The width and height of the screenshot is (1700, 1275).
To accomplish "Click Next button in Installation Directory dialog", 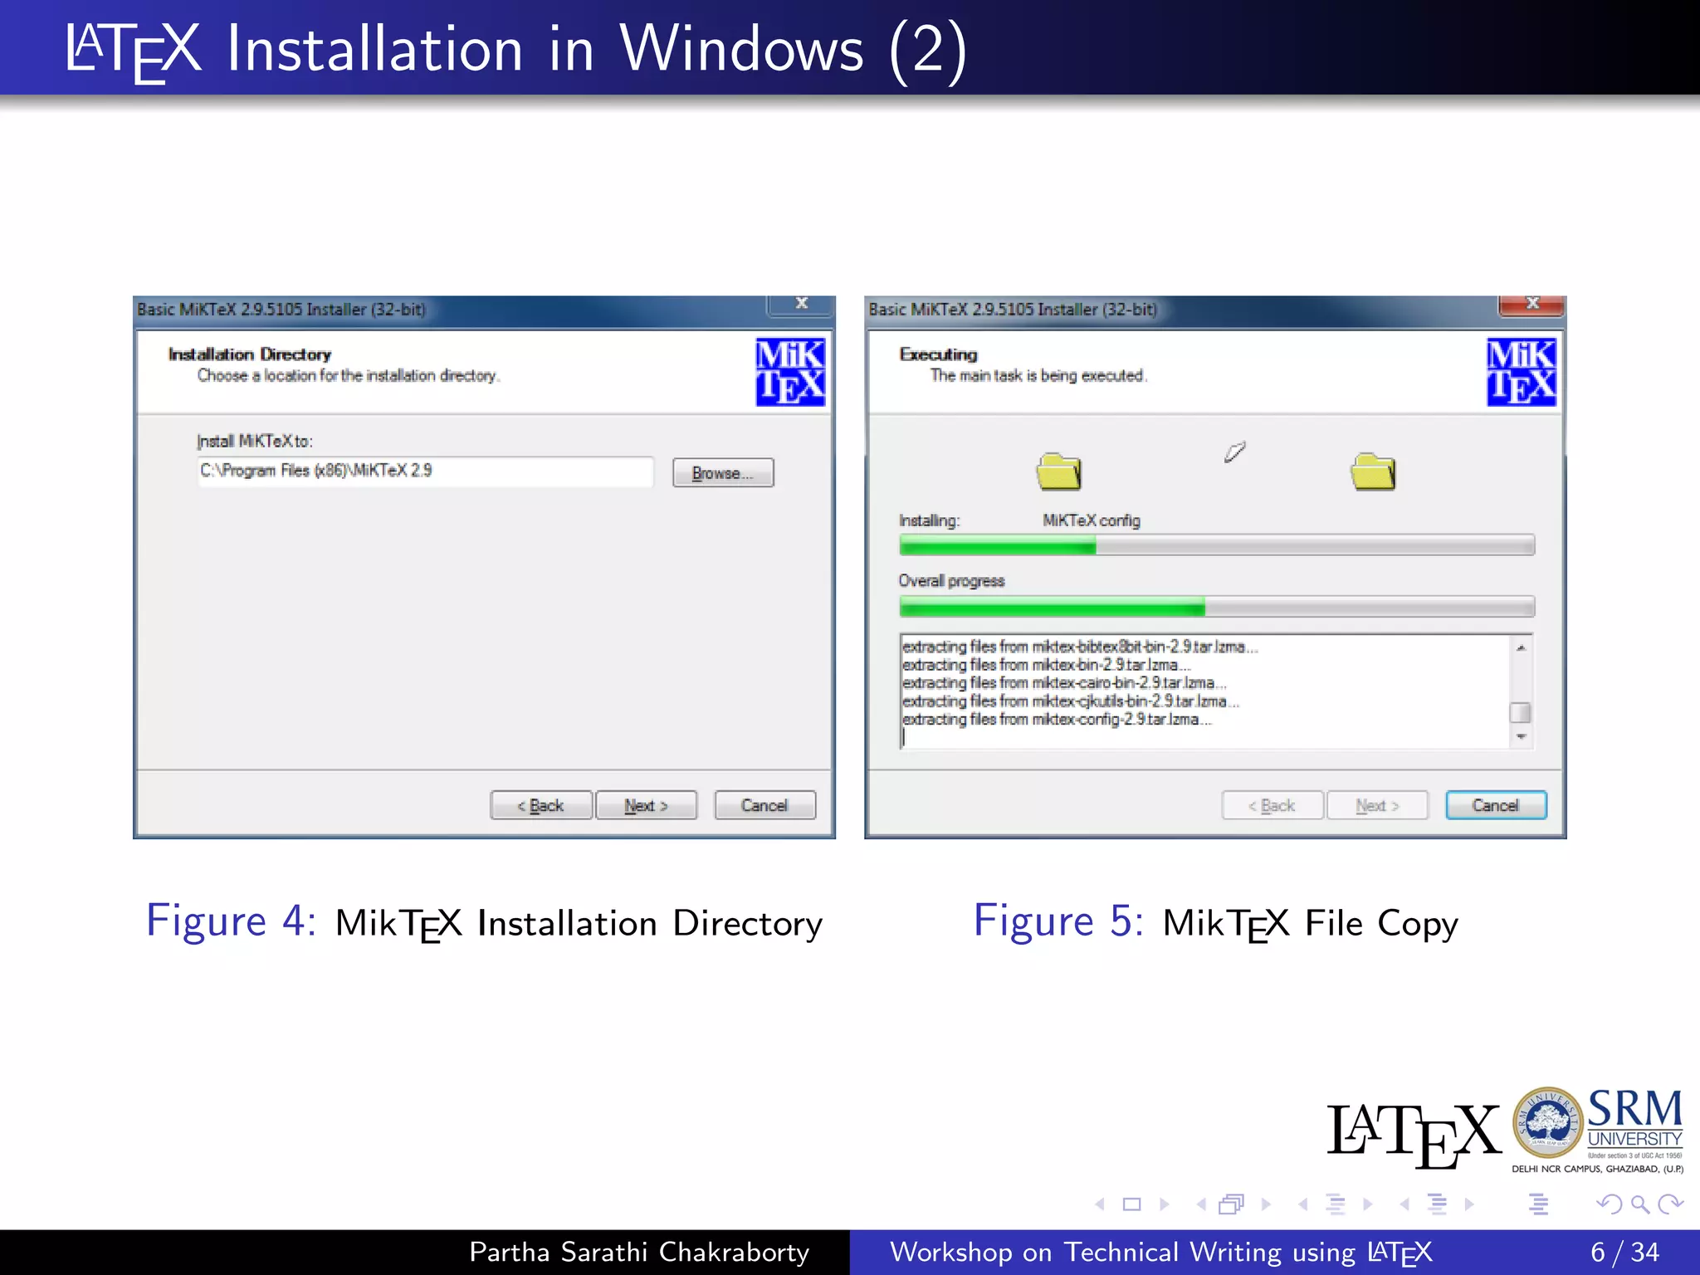I will tap(646, 805).
